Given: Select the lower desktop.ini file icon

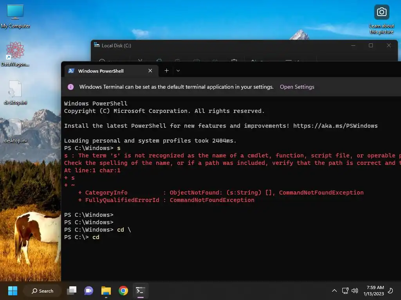Looking at the screenshot, I should 15,130.
